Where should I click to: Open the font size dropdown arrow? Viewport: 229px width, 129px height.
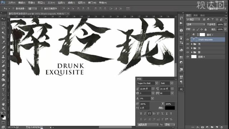(153, 89)
